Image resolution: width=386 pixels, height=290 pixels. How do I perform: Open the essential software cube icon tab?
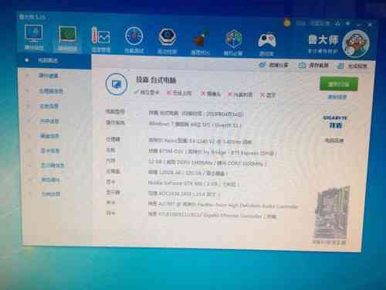[233, 43]
